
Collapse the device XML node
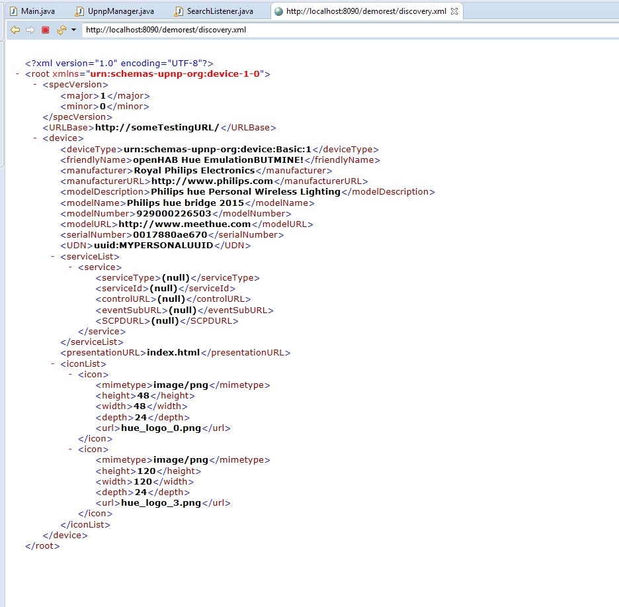coord(35,138)
